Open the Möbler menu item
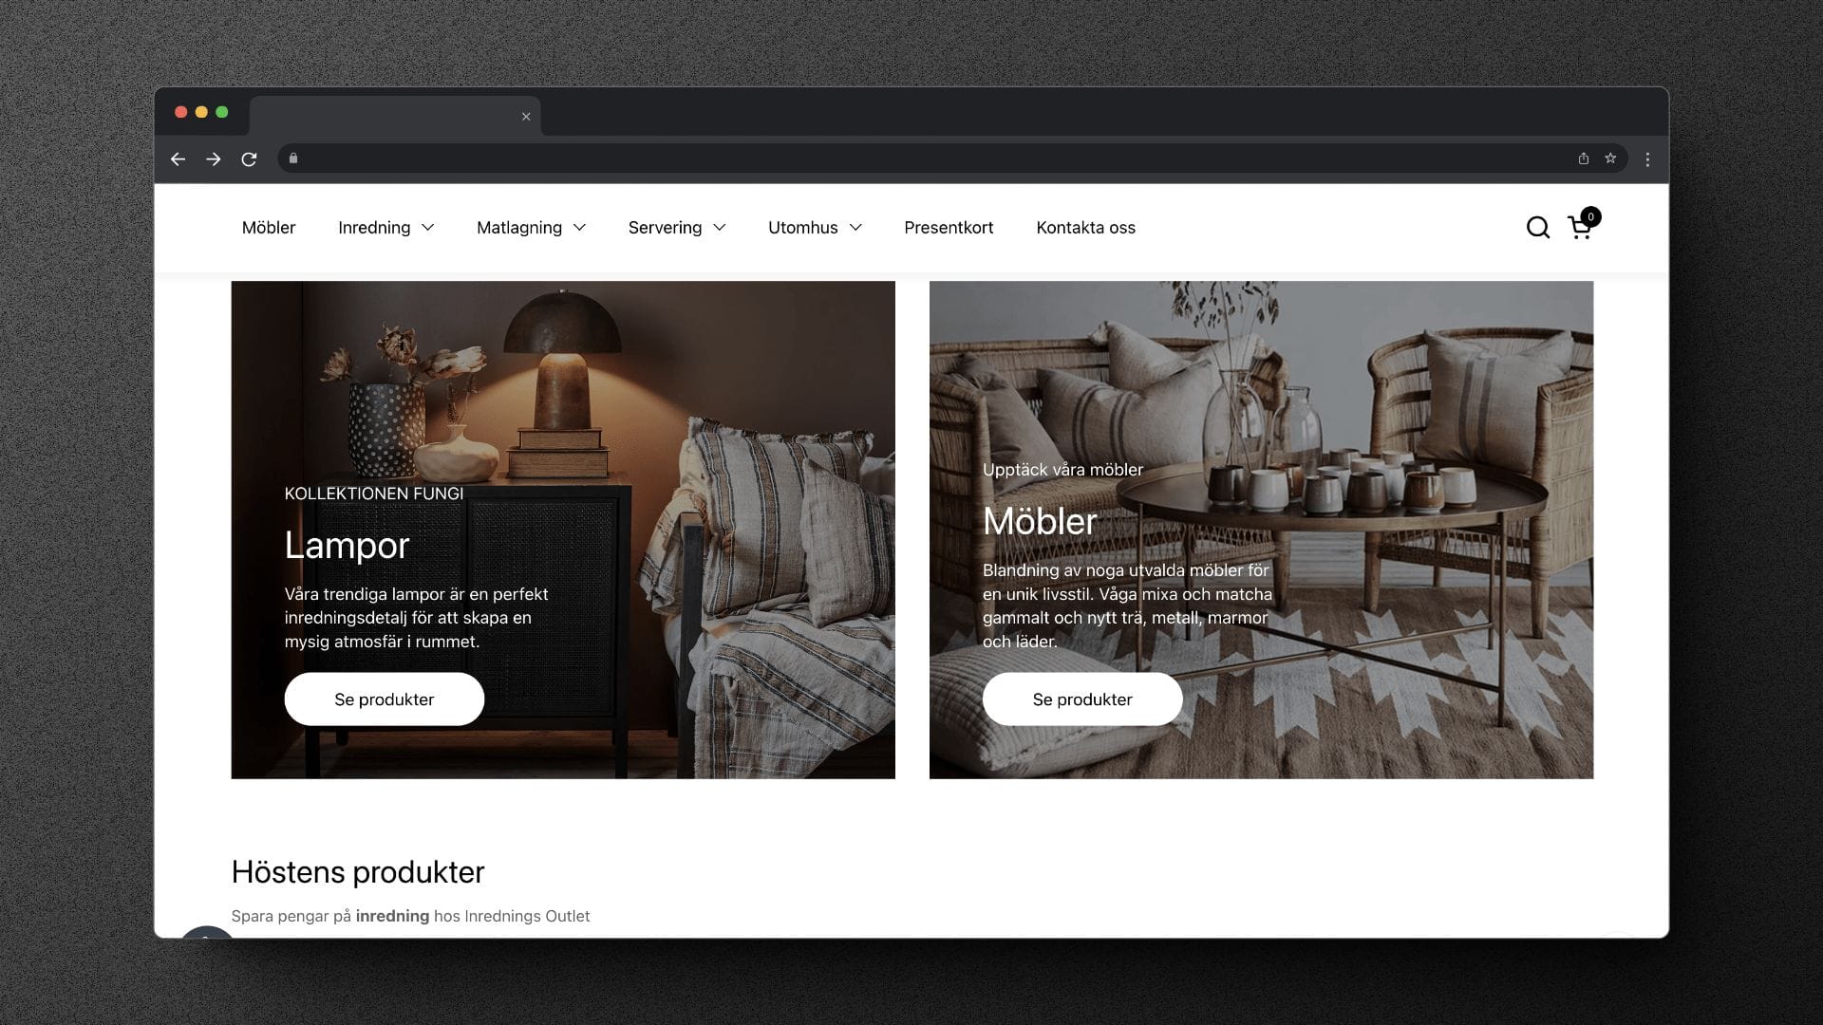This screenshot has height=1025, width=1823. [269, 228]
